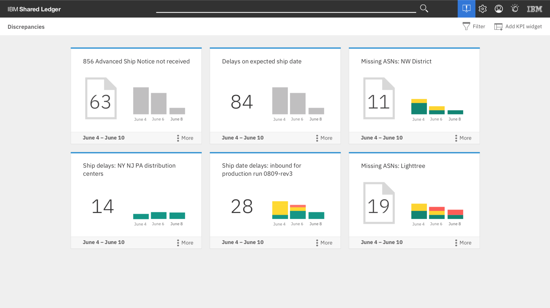The width and height of the screenshot is (550, 308).
Task: Click in the search input field
Action: pyautogui.click(x=286, y=8)
